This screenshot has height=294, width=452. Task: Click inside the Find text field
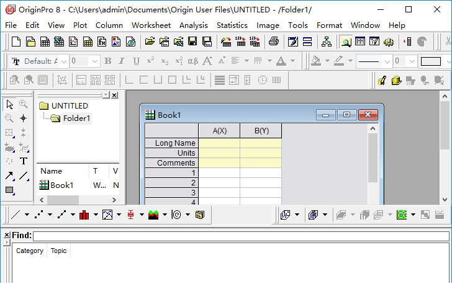(241, 236)
